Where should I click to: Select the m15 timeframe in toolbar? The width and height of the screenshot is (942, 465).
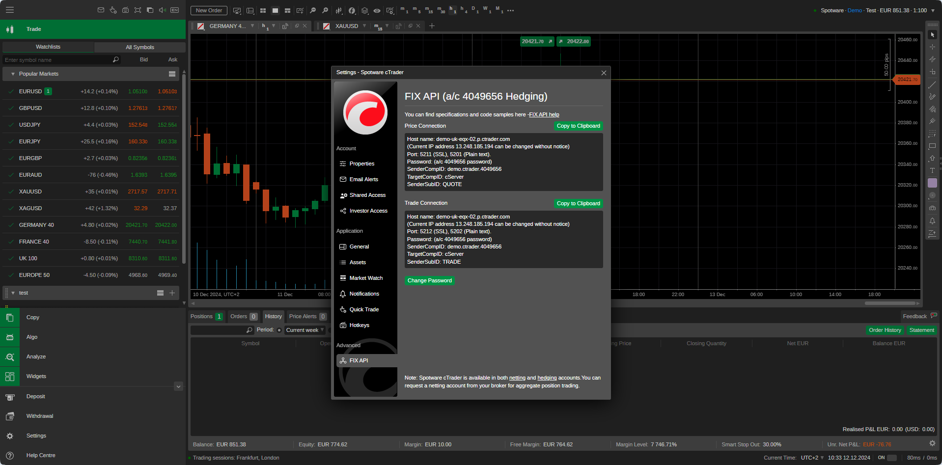click(430, 10)
